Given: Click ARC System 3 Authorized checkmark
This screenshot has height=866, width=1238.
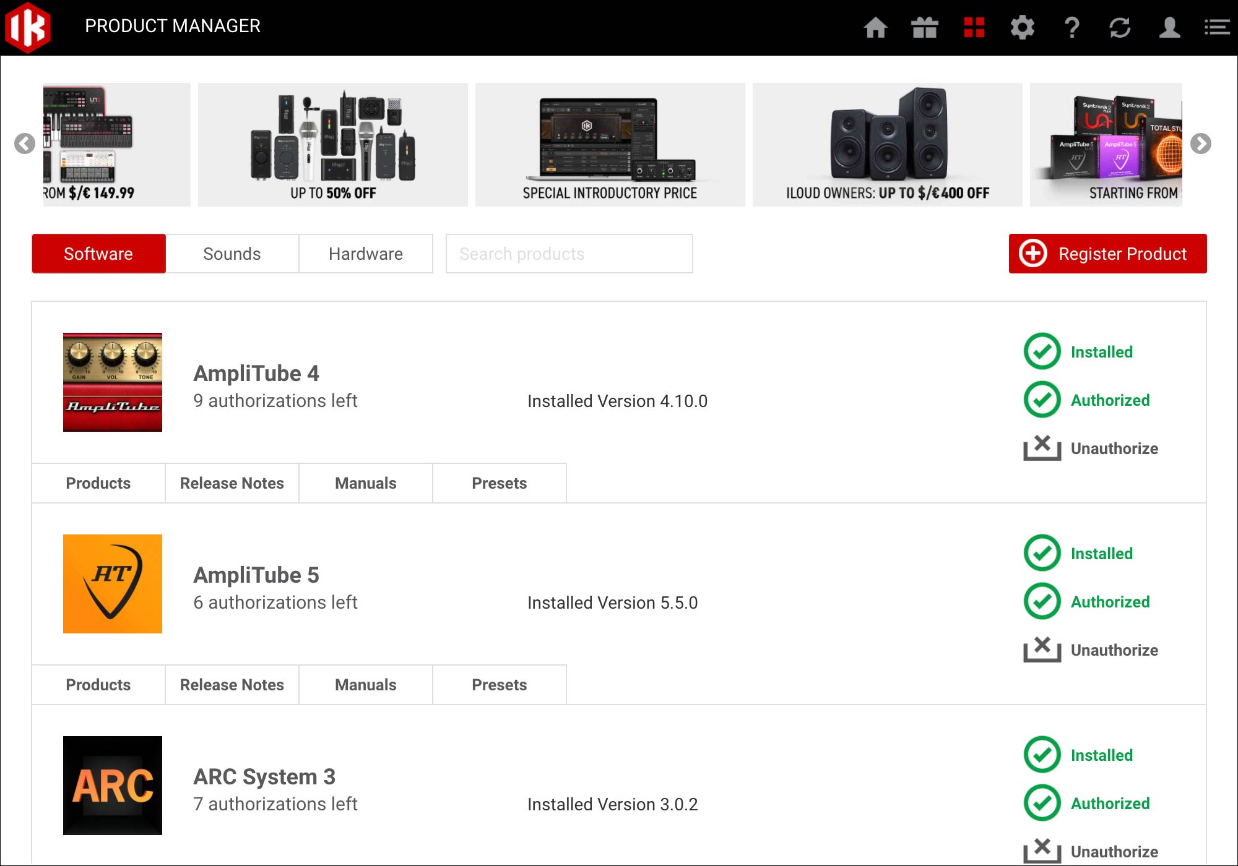Looking at the screenshot, I should [x=1042, y=803].
